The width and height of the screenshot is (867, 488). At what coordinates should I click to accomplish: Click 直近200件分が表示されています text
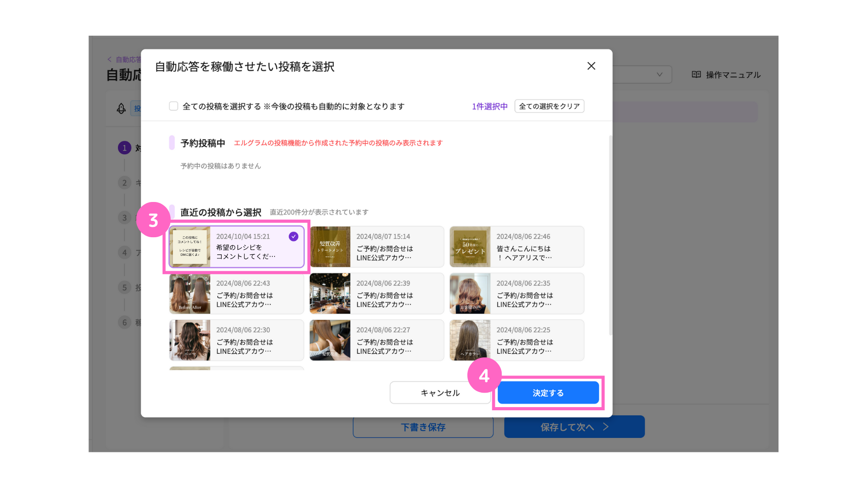pyautogui.click(x=319, y=212)
